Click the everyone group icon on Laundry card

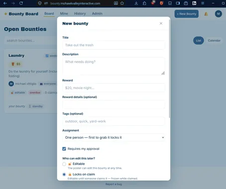[41, 84]
